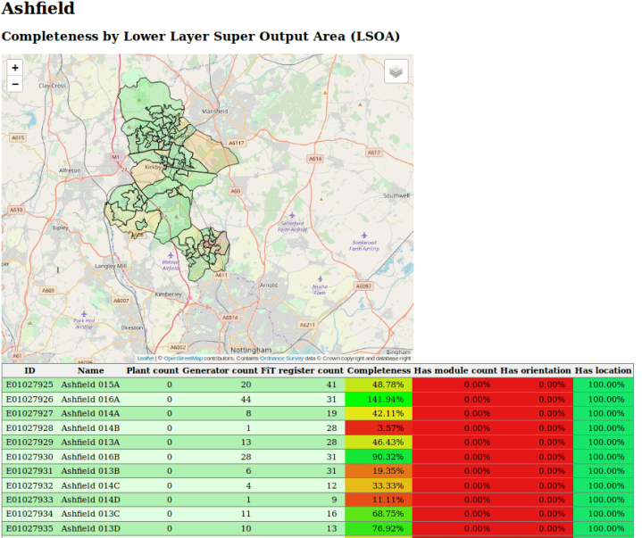Open the Ordnance Survey link

[281, 359]
